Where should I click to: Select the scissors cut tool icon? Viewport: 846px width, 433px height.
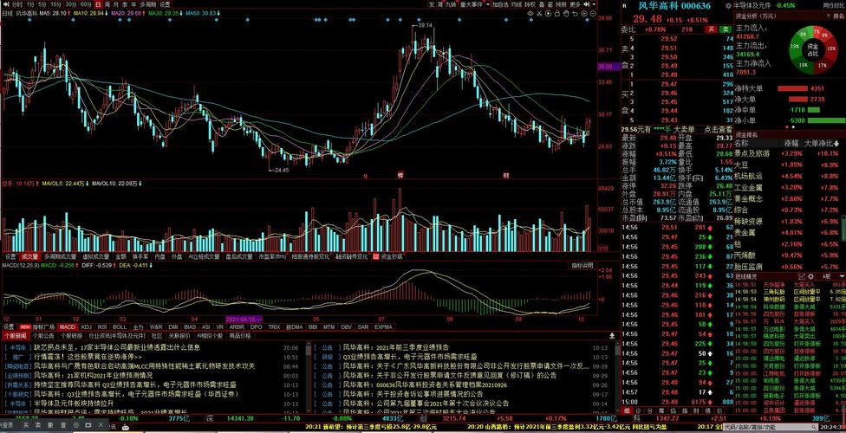(x=539, y=14)
